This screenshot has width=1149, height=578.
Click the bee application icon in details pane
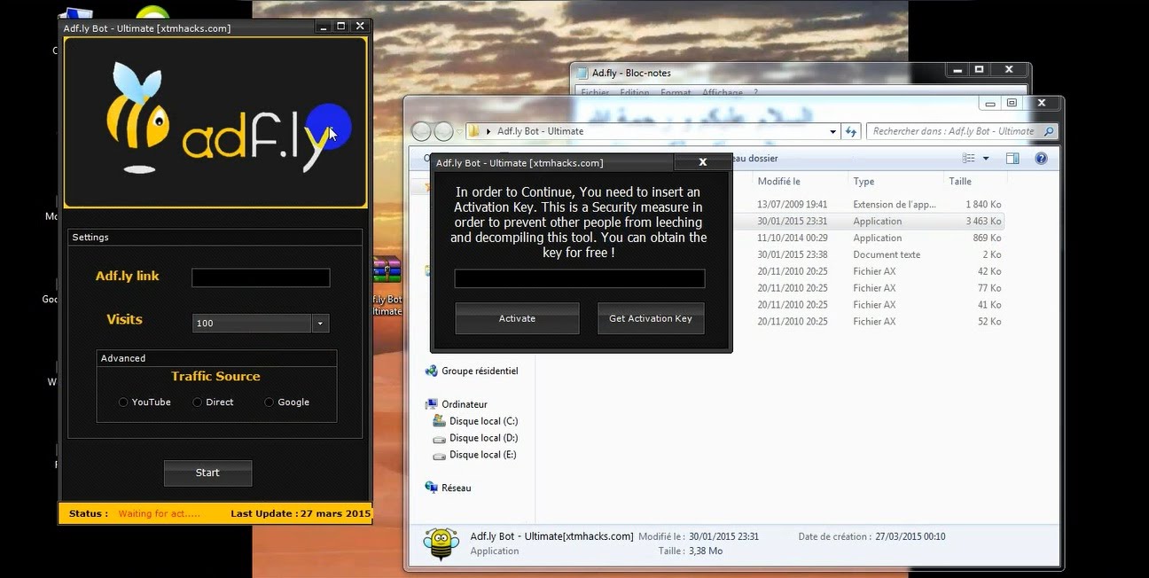(441, 543)
